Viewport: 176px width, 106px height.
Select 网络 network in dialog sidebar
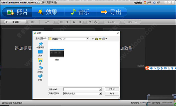click(40, 78)
